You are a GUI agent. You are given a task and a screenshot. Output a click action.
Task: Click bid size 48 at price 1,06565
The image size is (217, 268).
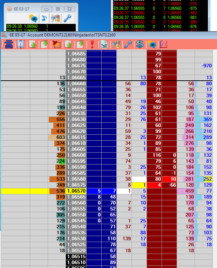point(109,197)
